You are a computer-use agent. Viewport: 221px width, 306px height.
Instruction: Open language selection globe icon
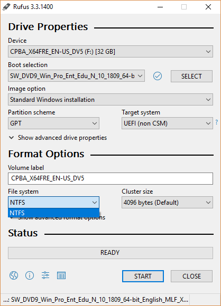tap(14, 275)
